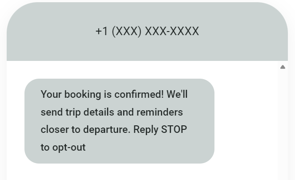This screenshot has height=180, width=295.
Task: Click the scroll up arrow
Action: click(x=283, y=67)
